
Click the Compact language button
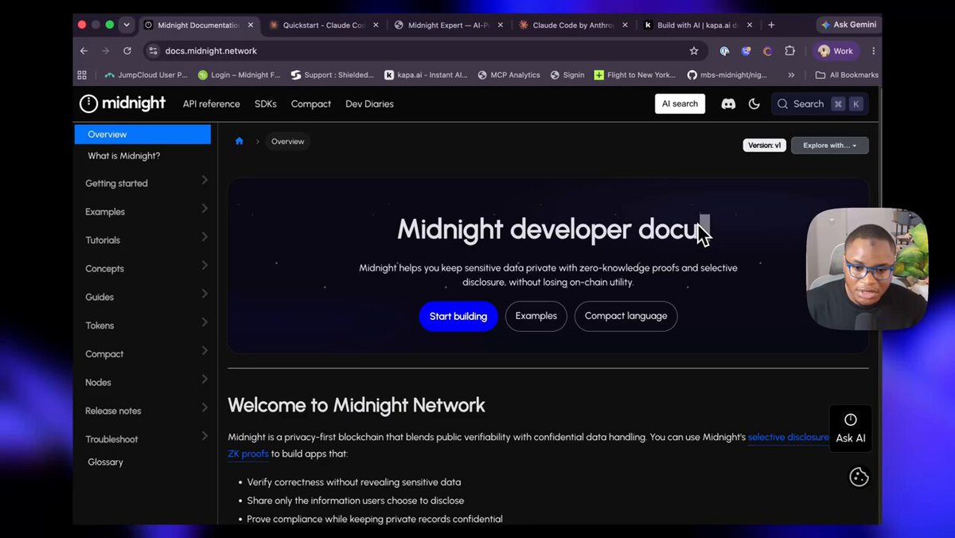point(626,316)
